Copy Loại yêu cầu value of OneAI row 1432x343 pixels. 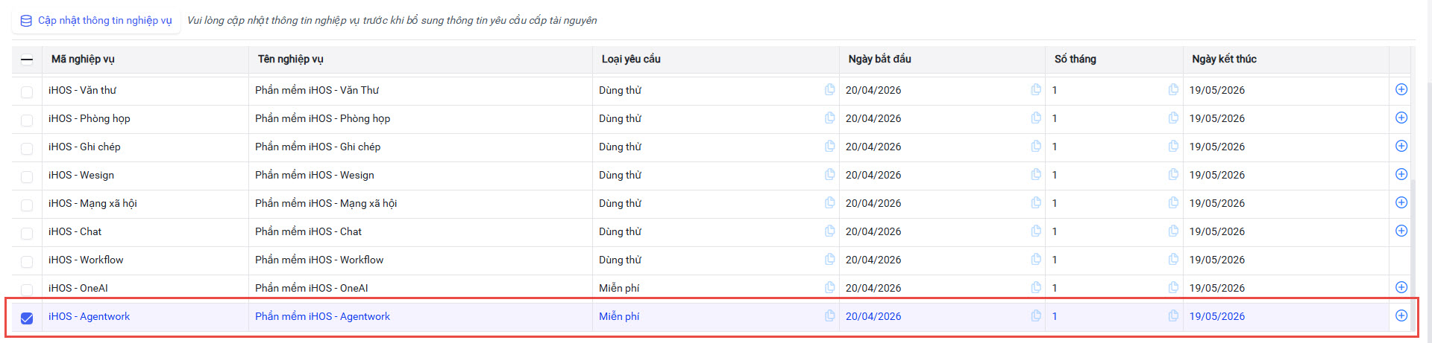coord(829,287)
